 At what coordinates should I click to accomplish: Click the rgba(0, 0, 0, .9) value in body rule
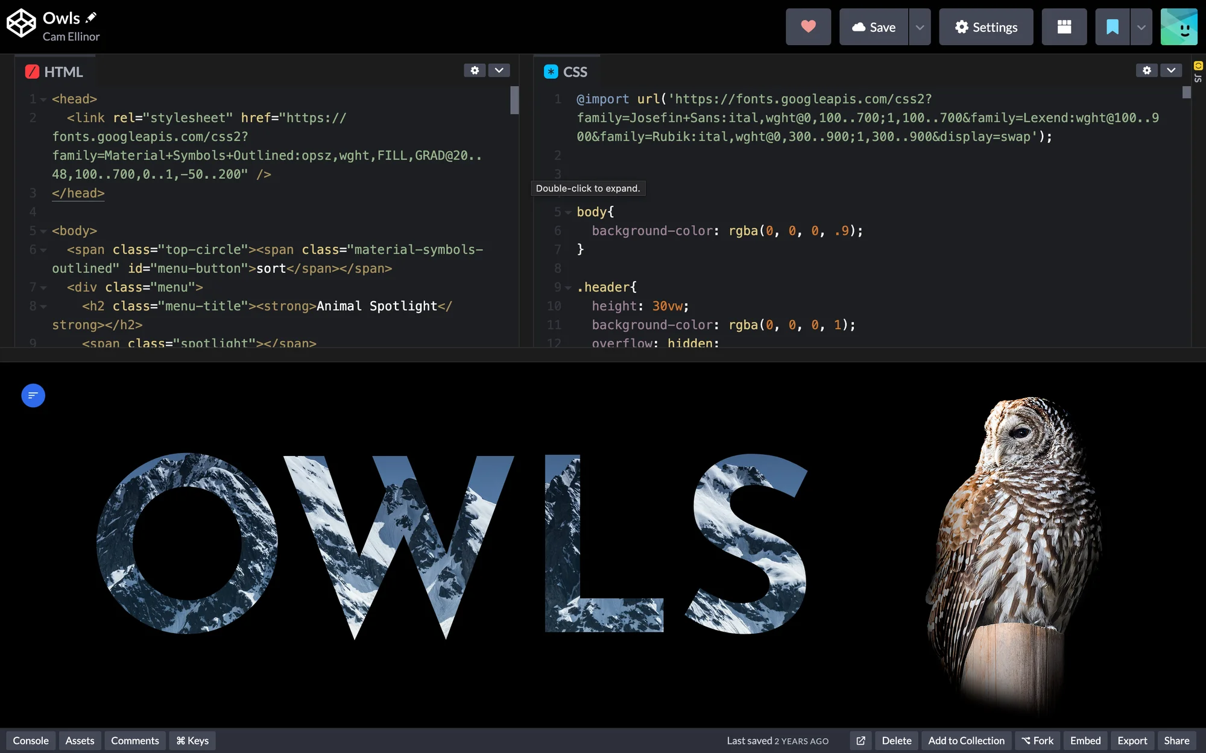click(792, 231)
